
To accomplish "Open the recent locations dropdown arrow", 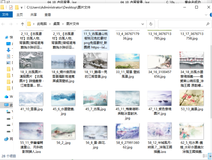I will [17, 24].
